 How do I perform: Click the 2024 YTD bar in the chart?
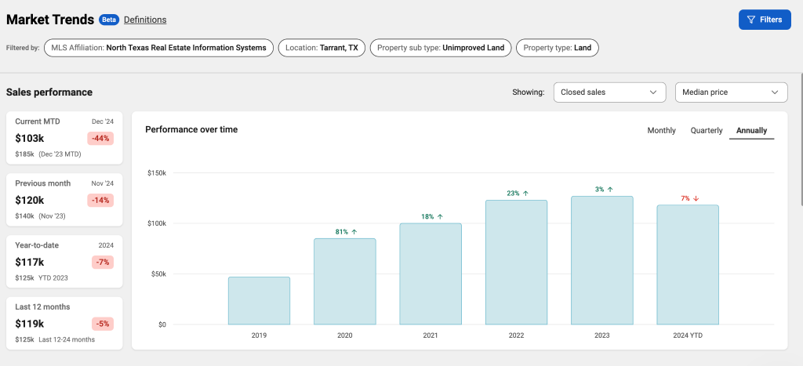pos(688,265)
